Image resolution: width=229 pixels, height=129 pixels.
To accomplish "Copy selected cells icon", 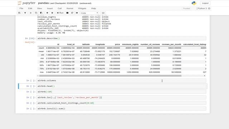I will coord(36,13).
